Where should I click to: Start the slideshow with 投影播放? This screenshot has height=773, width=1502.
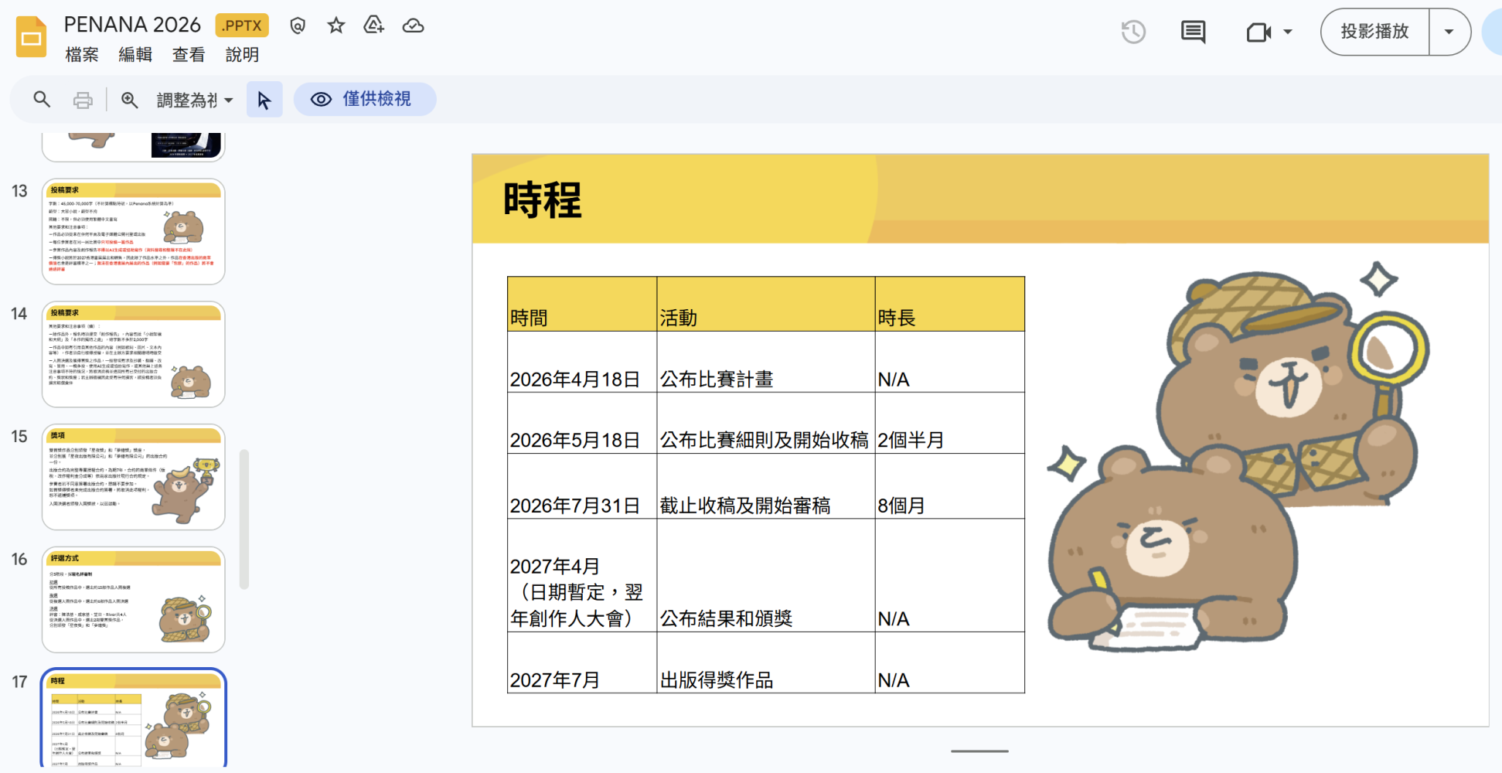pyautogui.click(x=1374, y=32)
